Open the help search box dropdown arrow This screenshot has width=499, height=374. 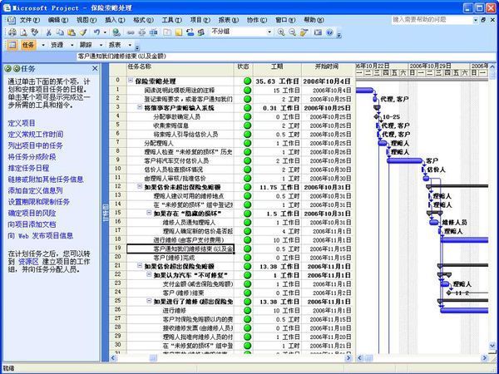pos(476,20)
